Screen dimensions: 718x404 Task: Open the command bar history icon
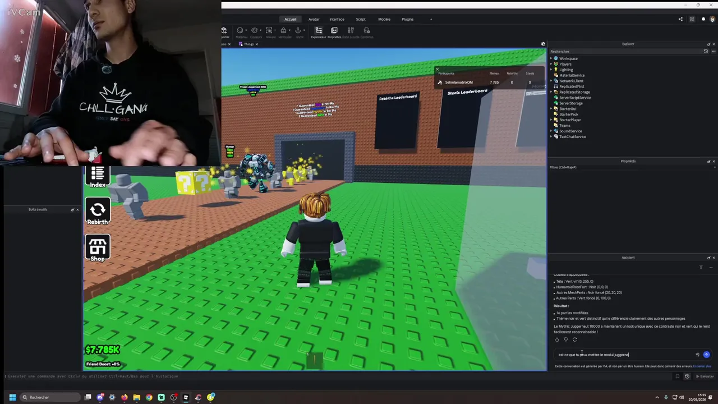pos(687,377)
